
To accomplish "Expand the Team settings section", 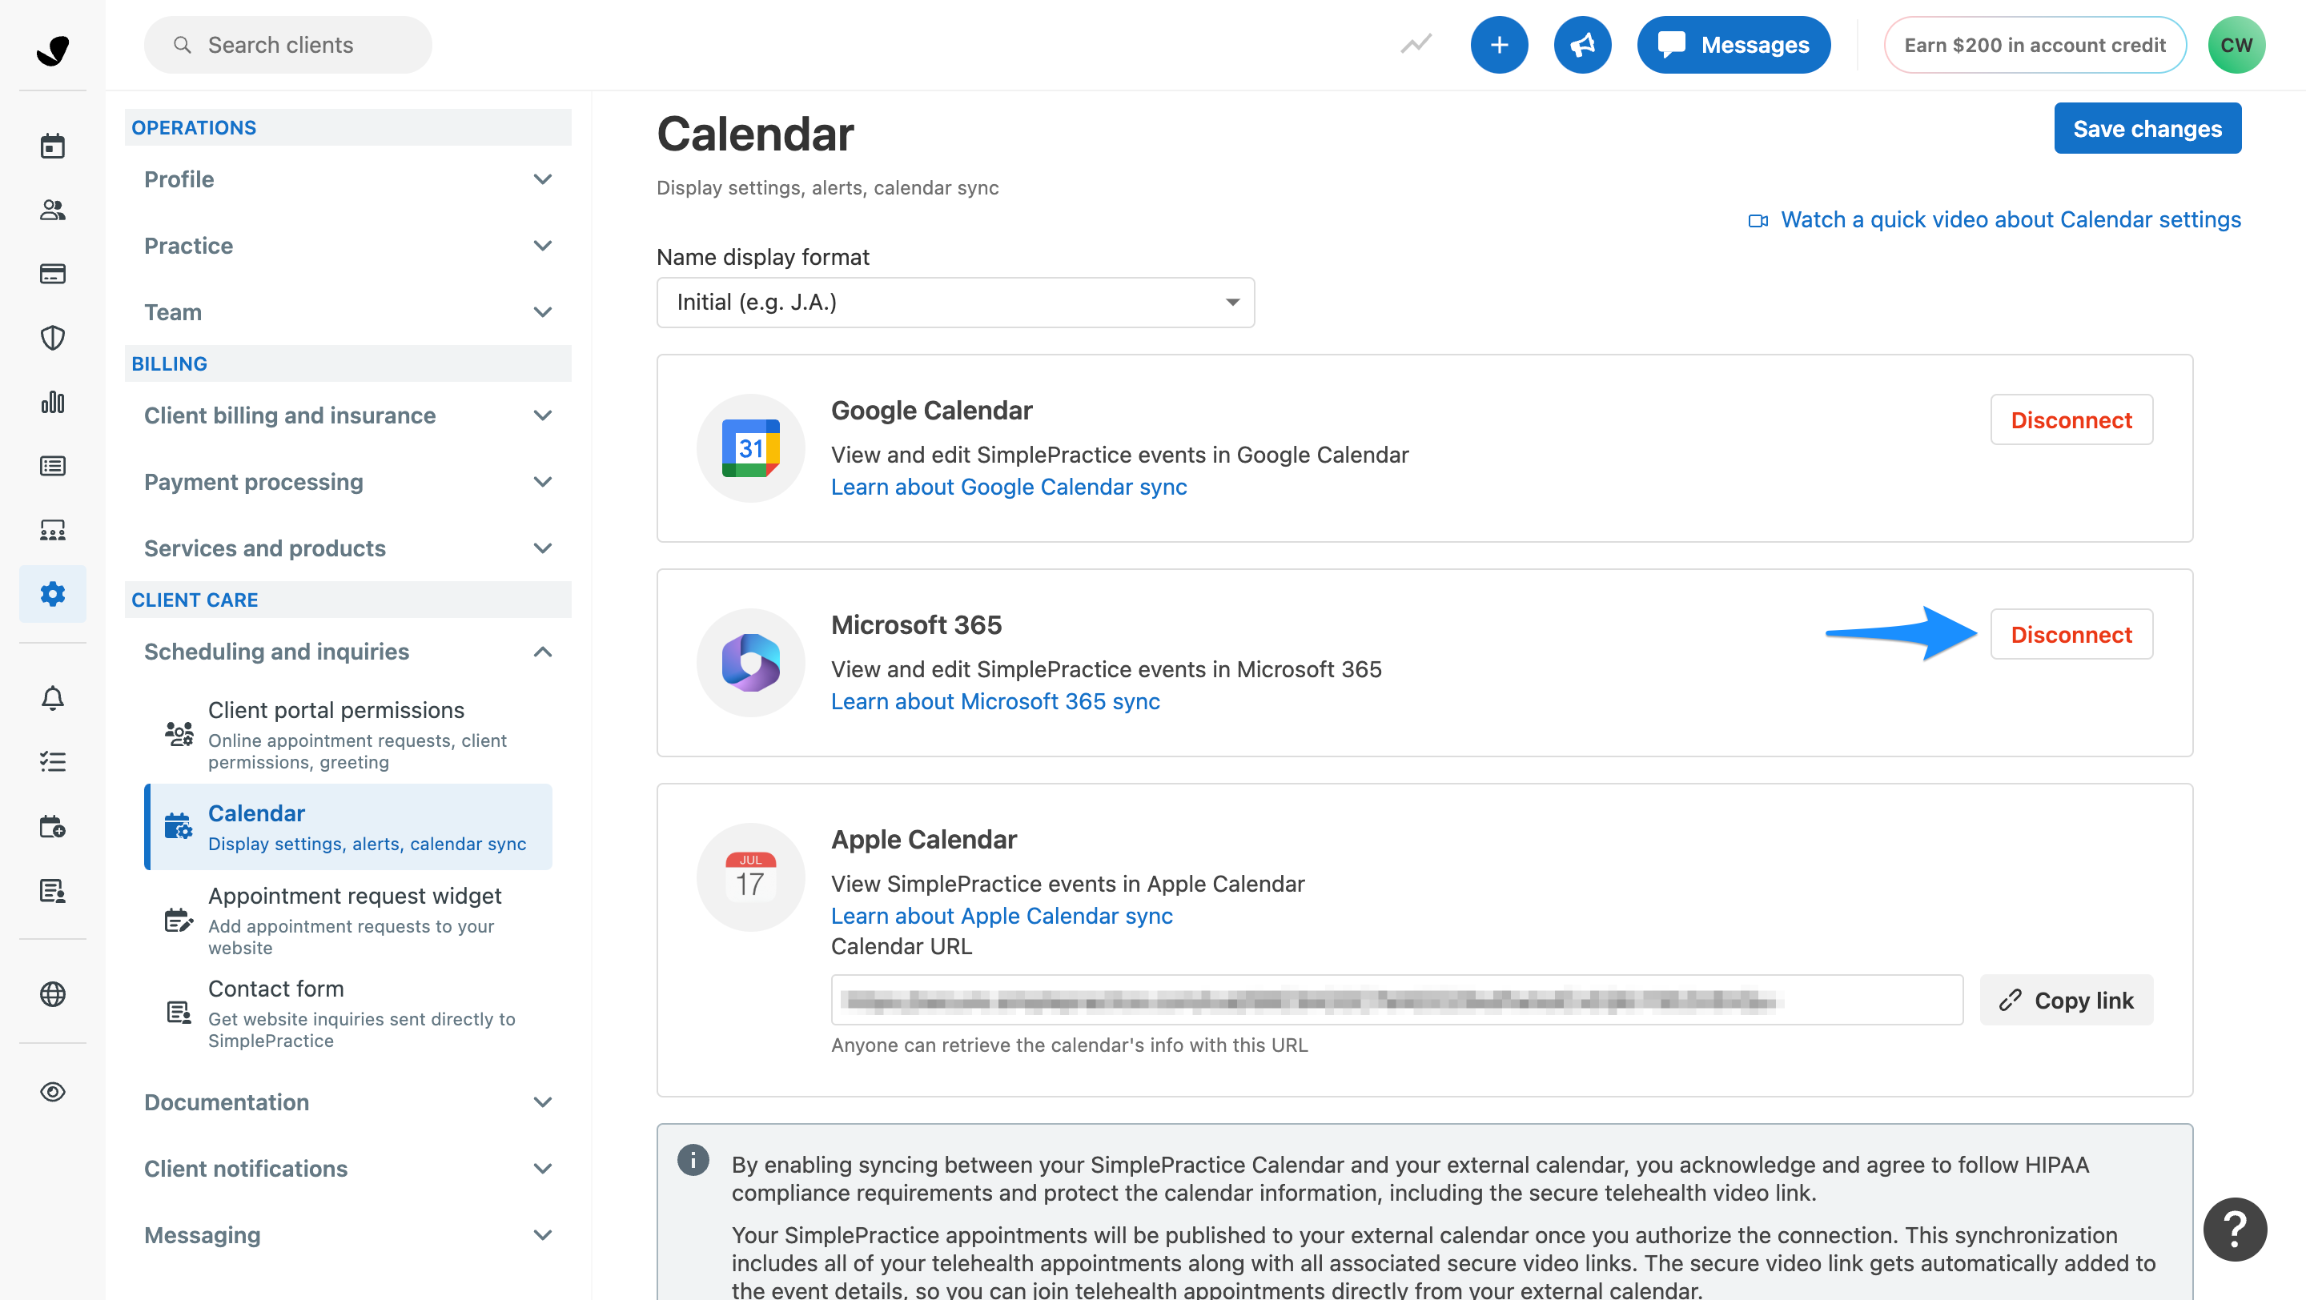I will click(348, 311).
